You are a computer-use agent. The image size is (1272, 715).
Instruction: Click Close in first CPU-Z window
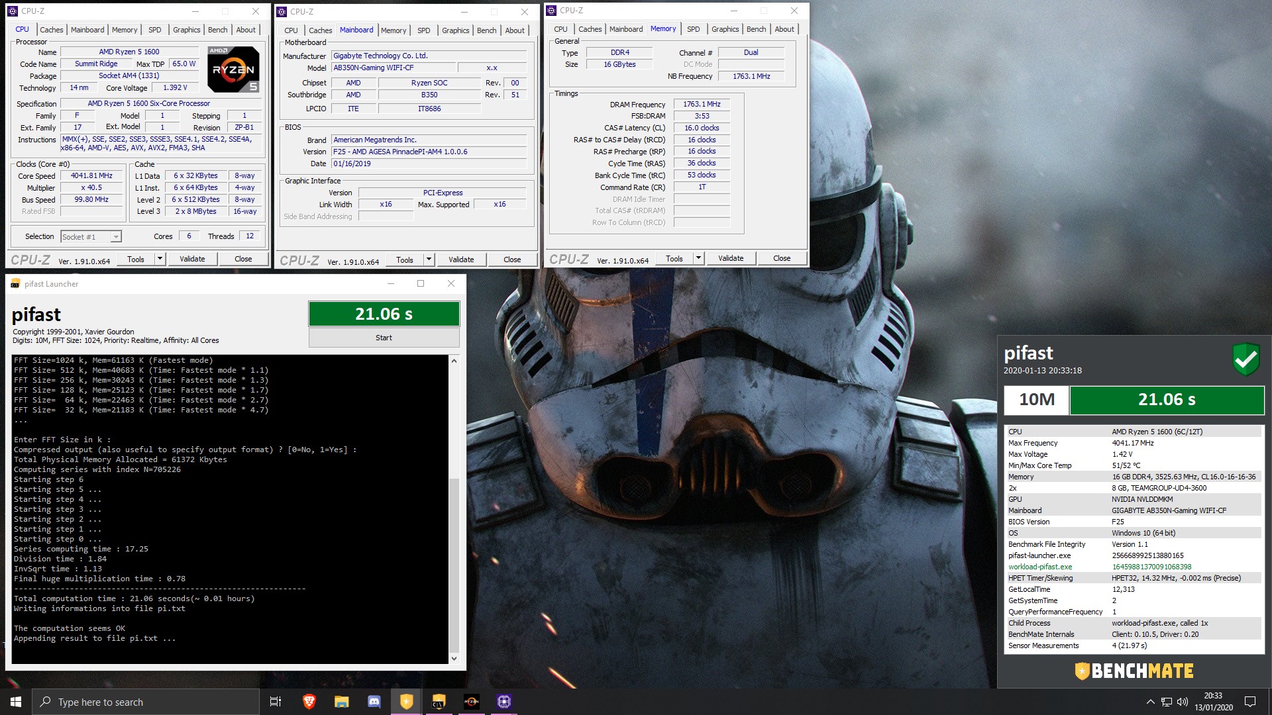point(243,259)
